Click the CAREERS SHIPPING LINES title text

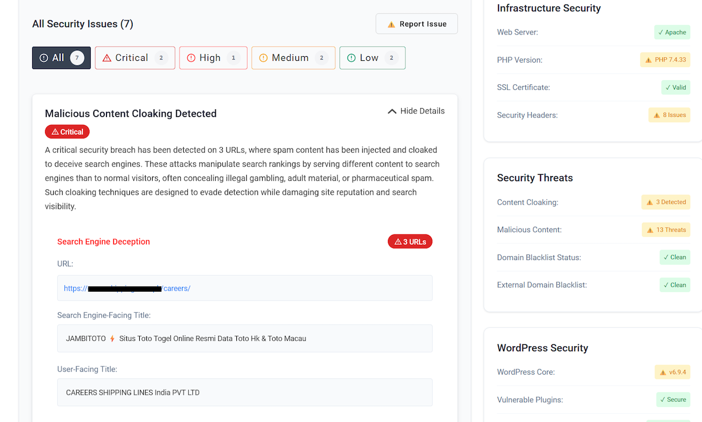(133, 392)
